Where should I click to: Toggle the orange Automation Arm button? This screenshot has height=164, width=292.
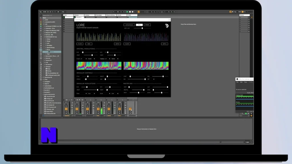tap(139, 12)
